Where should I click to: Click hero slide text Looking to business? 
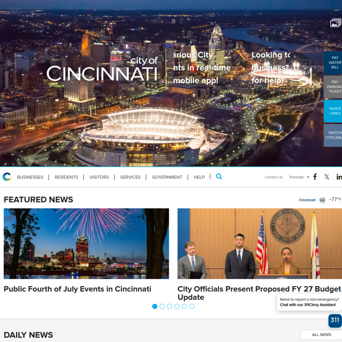(271, 68)
